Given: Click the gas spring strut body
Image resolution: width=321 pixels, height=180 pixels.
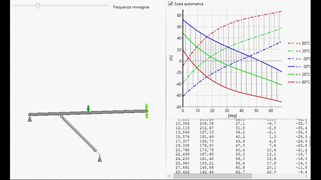Looking at the screenshot, I should coord(79,134).
